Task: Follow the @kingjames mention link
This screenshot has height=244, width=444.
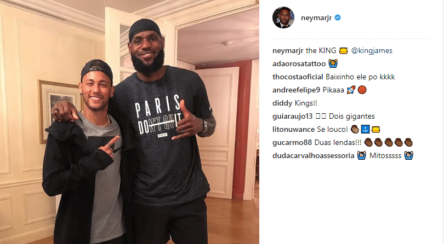Action: tap(372, 51)
